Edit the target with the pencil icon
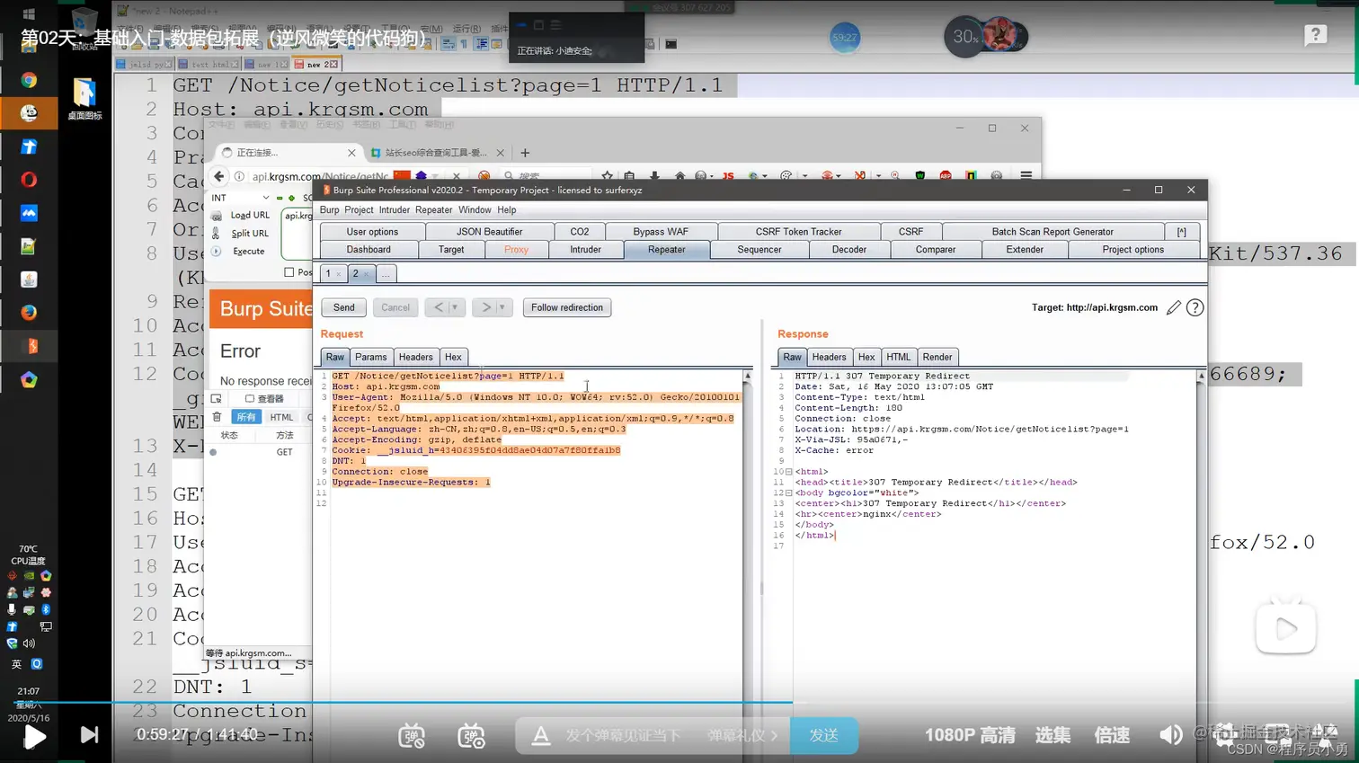Image resolution: width=1359 pixels, height=763 pixels. point(1173,307)
